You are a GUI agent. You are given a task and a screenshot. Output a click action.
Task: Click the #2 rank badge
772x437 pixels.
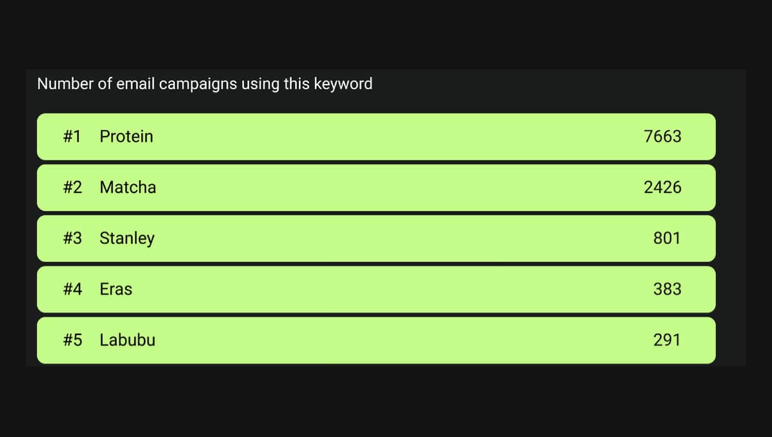(73, 187)
